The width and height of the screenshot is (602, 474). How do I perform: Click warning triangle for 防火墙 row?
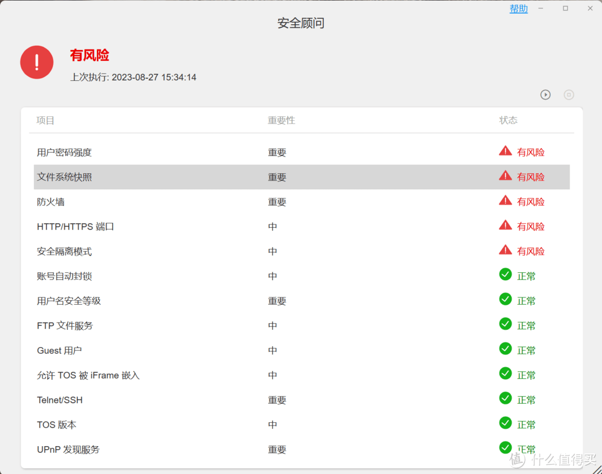coord(505,201)
